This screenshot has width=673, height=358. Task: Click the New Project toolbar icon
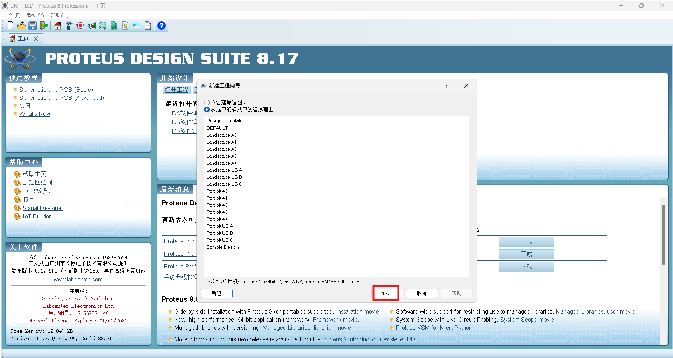[x=11, y=26]
